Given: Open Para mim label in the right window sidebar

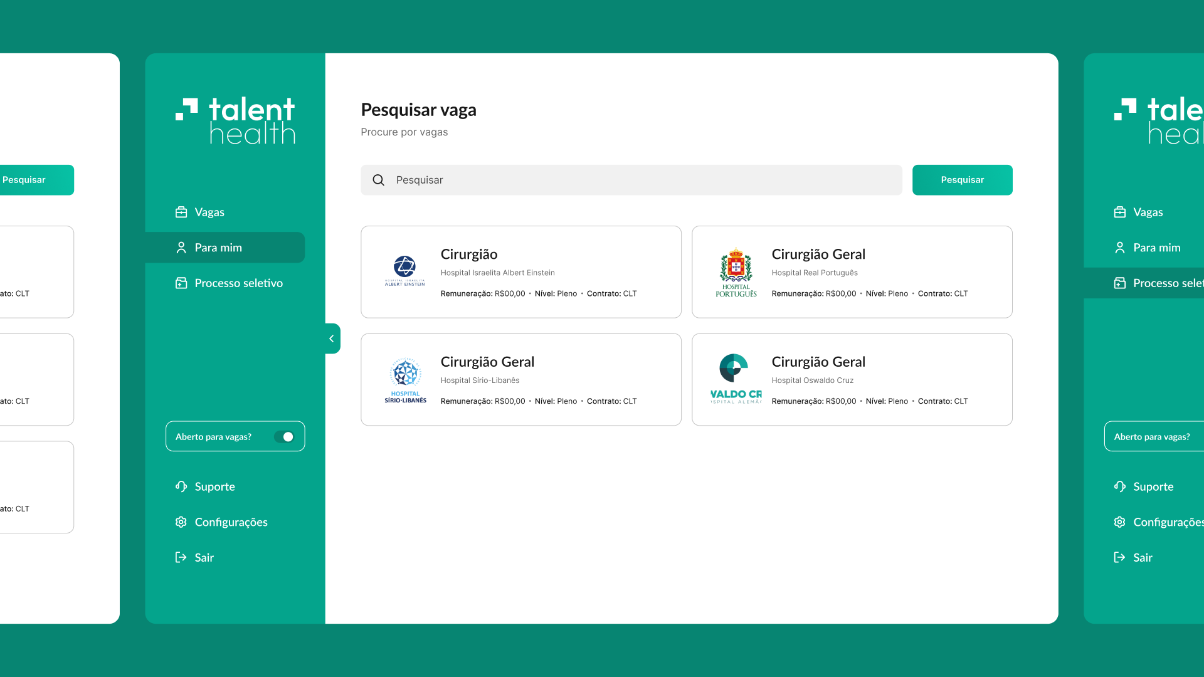Looking at the screenshot, I should tap(1156, 248).
